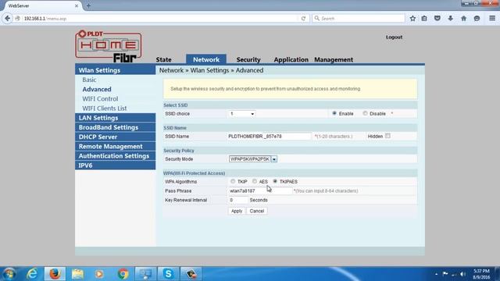Click the taskbar clock showing 5:37 PM
The image size is (500, 281).
[x=481, y=274]
